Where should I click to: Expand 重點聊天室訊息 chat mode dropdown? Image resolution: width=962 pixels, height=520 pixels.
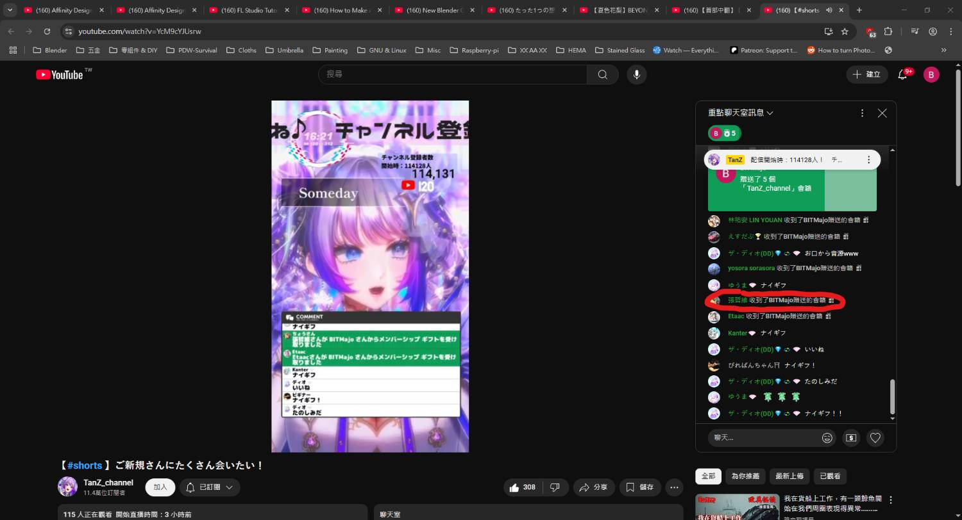coord(741,113)
